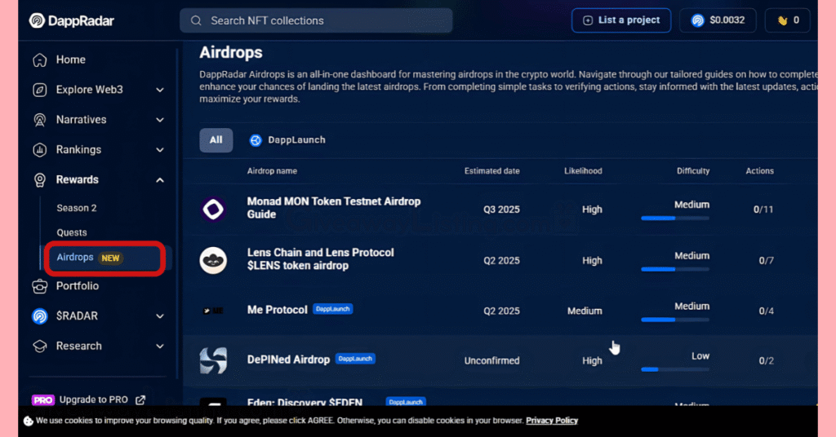Expand the Research menu chevron
The image size is (836, 437).
pyautogui.click(x=160, y=347)
